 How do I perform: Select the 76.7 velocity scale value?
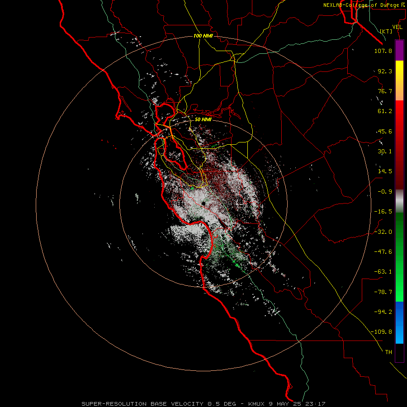coord(385,91)
